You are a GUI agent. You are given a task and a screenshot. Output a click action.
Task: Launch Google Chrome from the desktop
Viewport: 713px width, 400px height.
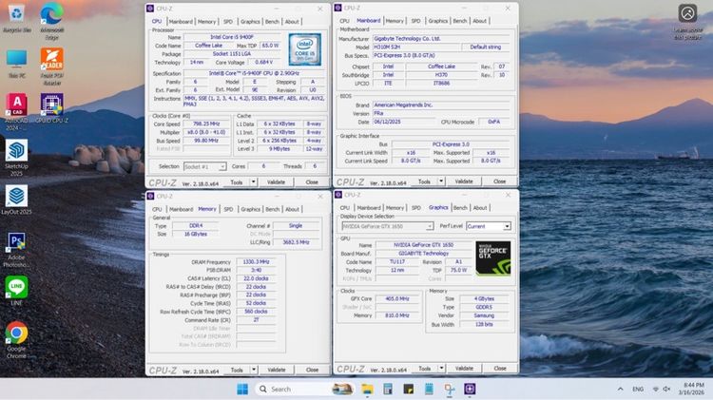click(x=16, y=340)
